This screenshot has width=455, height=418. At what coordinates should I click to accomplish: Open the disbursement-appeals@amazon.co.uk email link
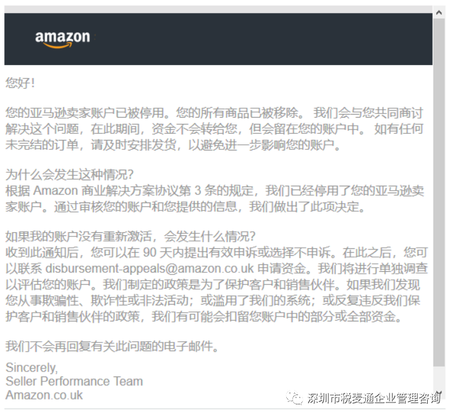(150, 268)
